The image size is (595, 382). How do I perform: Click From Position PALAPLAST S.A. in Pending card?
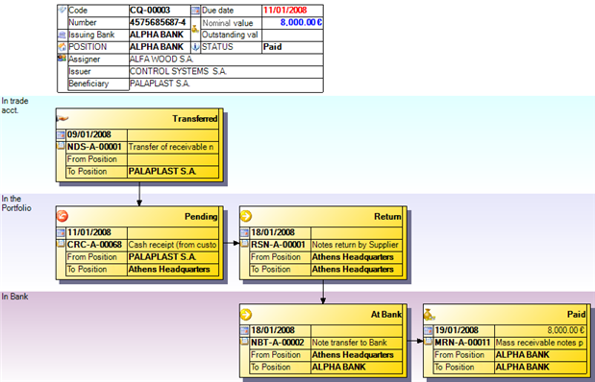click(x=162, y=257)
